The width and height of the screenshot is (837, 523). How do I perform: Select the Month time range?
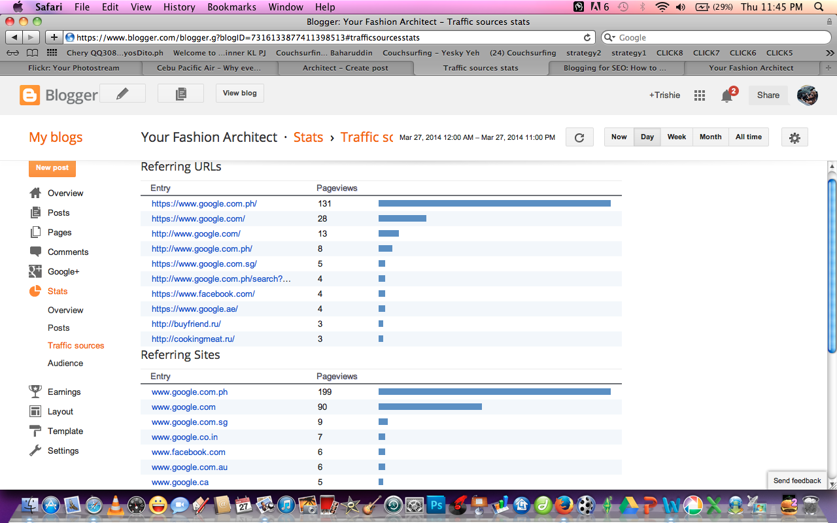pos(711,137)
